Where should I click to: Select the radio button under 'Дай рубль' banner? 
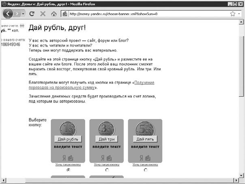pyautogui.click(x=68, y=170)
